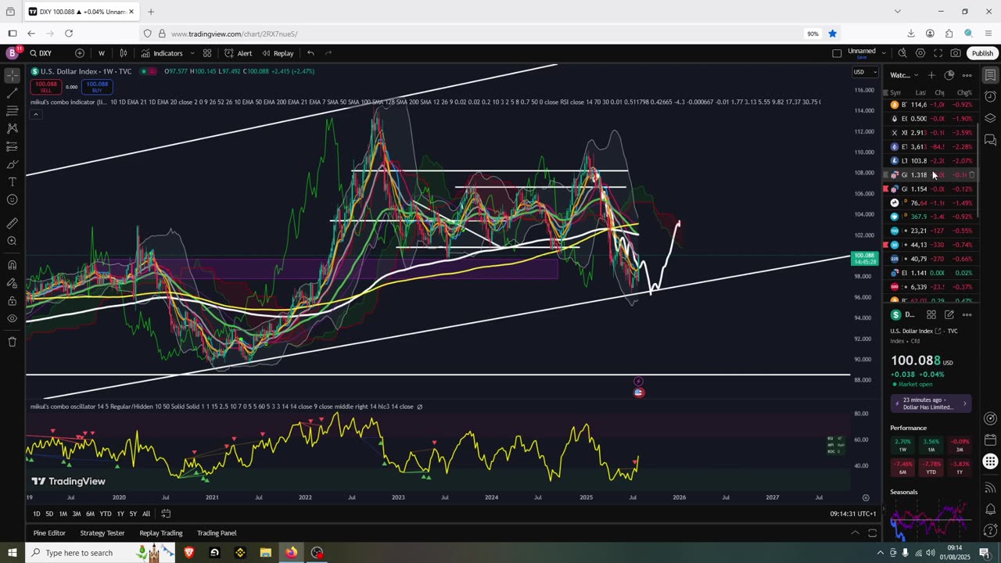Set the chart range to 3M
Screen dimensions: 1001x563
(77, 514)
